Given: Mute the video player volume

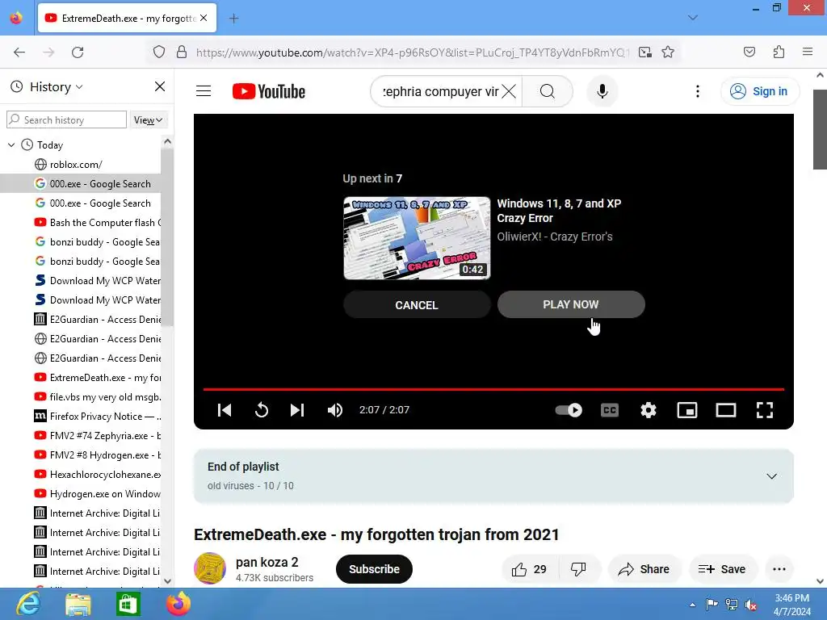Looking at the screenshot, I should (x=335, y=409).
